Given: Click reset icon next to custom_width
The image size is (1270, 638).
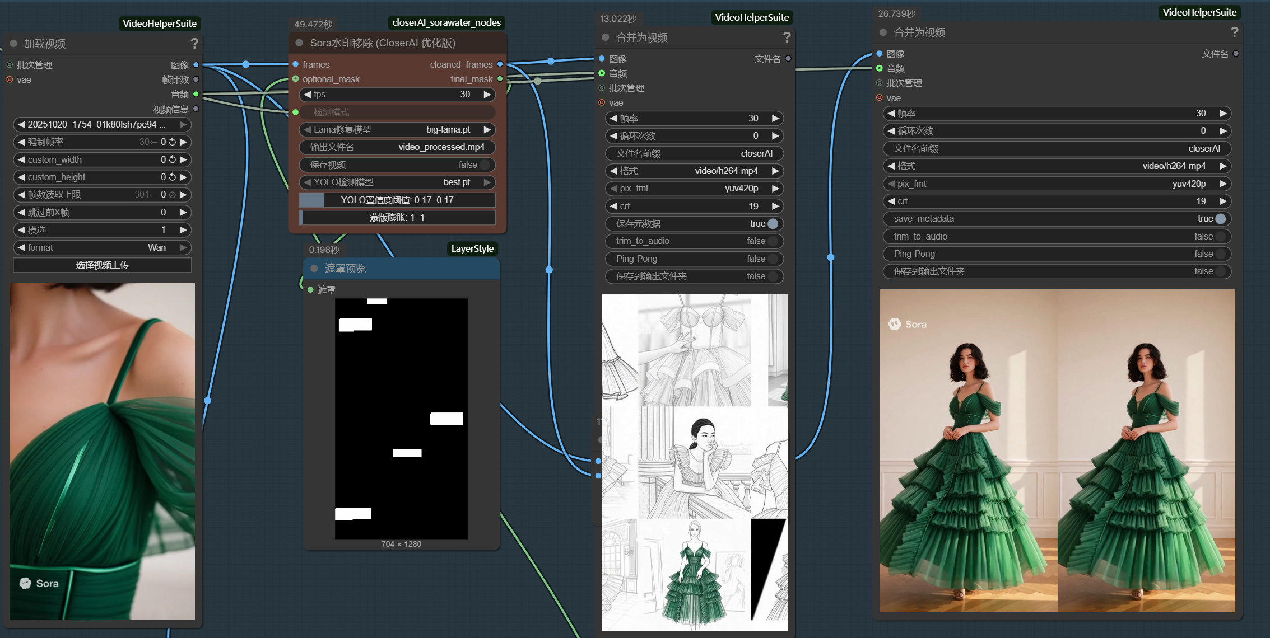Looking at the screenshot, I should [173, 160].
